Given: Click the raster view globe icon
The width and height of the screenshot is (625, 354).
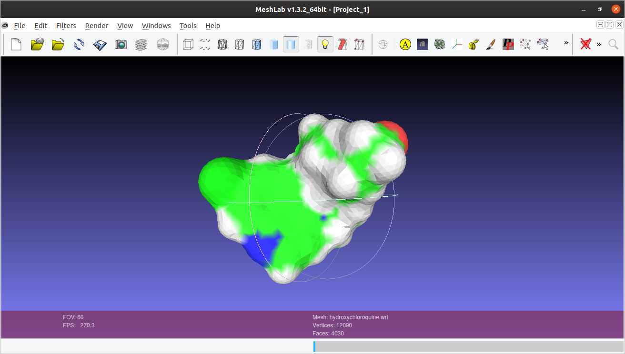Looking at the screenshot, I should pos(163,44).
